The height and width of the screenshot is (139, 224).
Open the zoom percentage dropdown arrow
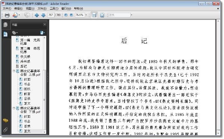pos(86,15)
